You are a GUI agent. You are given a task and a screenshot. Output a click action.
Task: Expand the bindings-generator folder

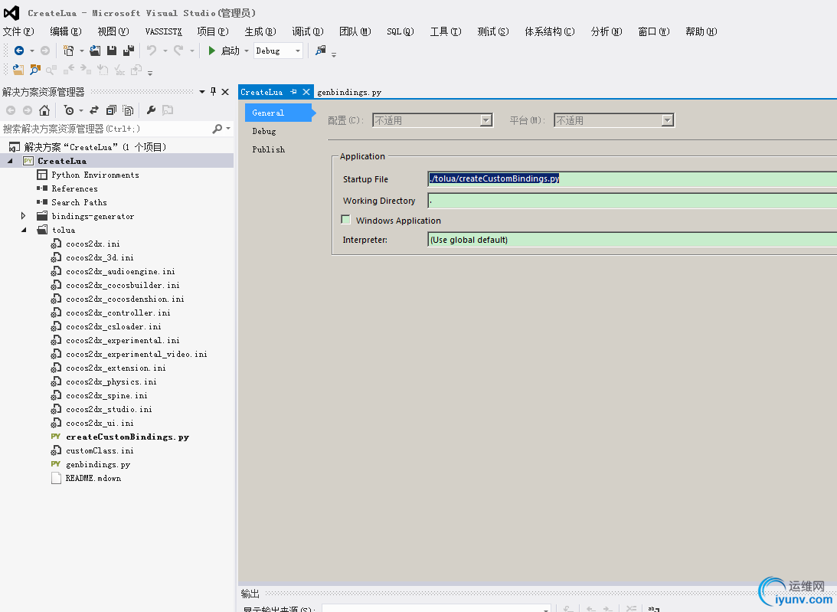(24, 216)
